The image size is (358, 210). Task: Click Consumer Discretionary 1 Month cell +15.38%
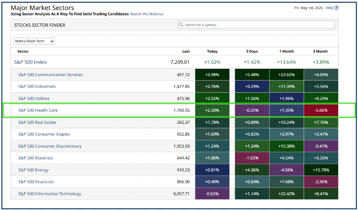[287, 146]
